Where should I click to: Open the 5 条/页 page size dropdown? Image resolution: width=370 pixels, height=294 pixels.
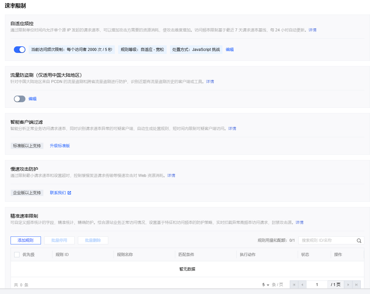(266, 285)
